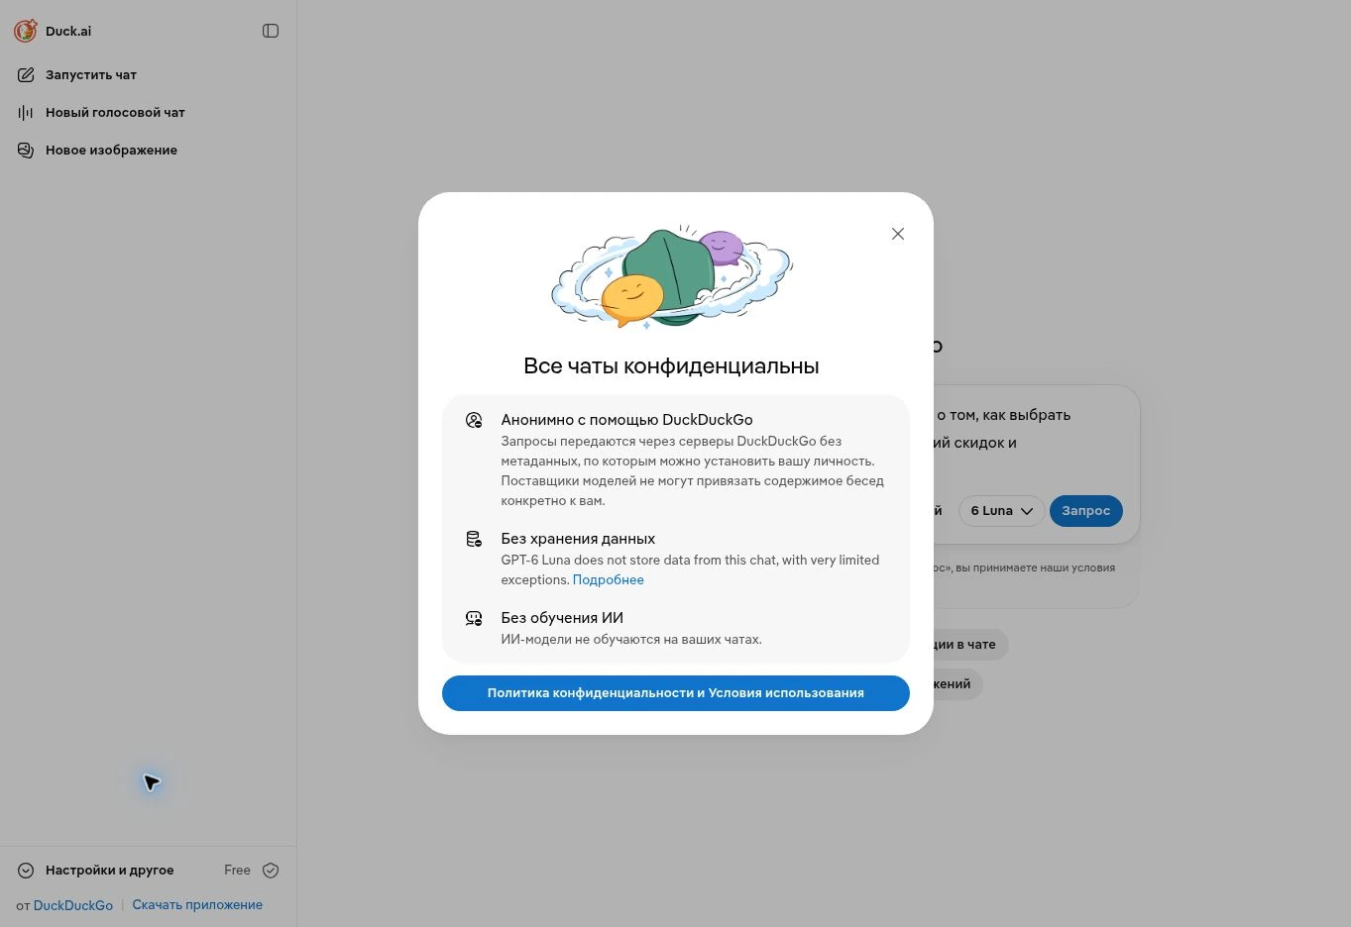1351x927 pixels.
Task: Click the Без обучения ИИ heading
Action: (562, 618)
